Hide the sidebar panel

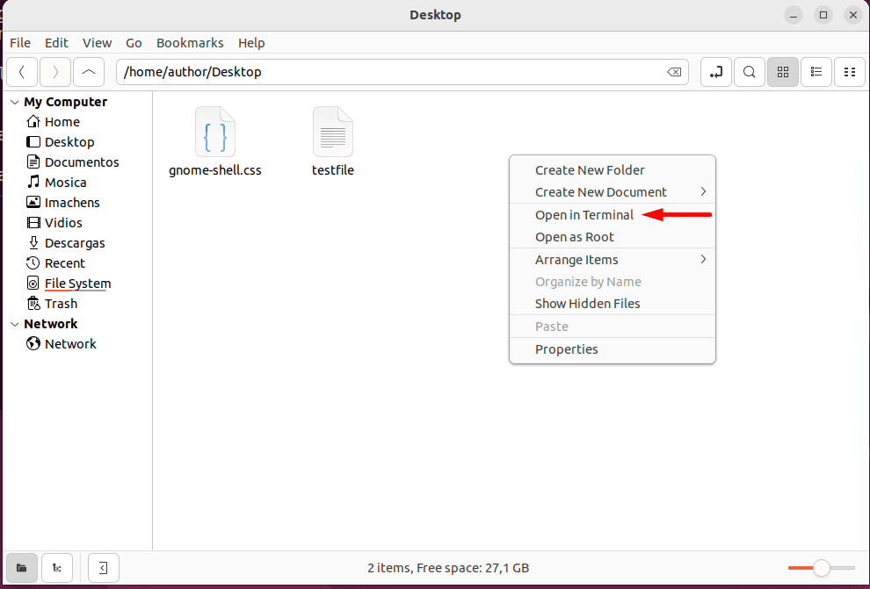click(x=103, y=568)
